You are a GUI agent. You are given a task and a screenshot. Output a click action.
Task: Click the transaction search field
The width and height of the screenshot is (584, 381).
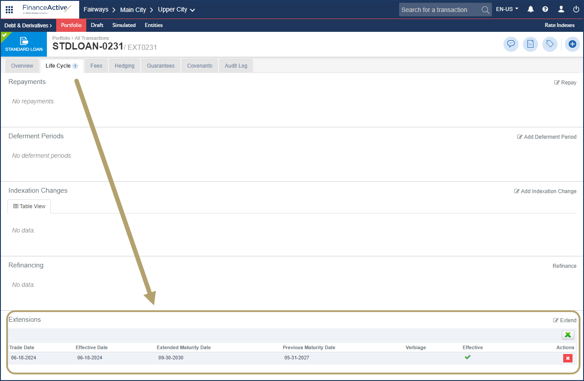click(x=440, y=10)
